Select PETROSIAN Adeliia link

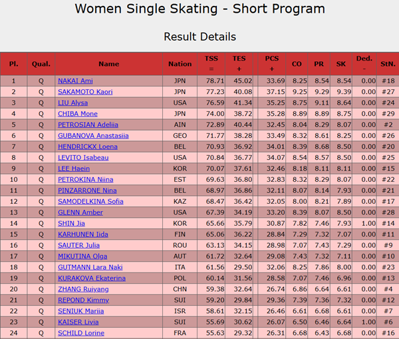[x=88, y=125]
